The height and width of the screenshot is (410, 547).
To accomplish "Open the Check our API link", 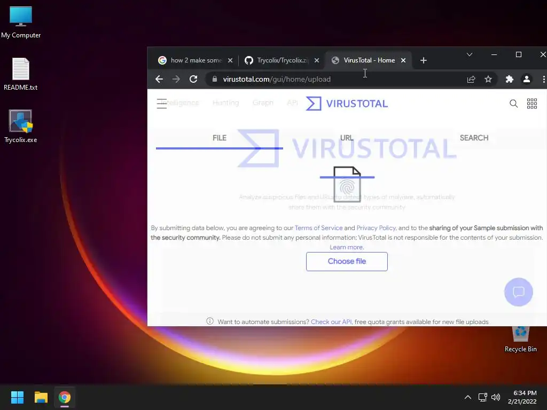I will click(x=331, y=322).
